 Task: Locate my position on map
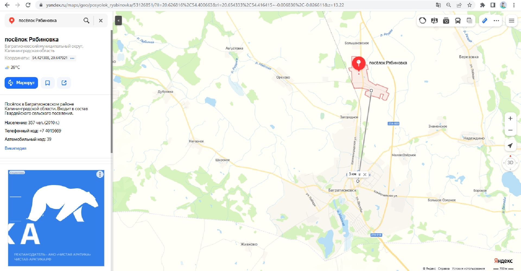(x=510, y=146)
